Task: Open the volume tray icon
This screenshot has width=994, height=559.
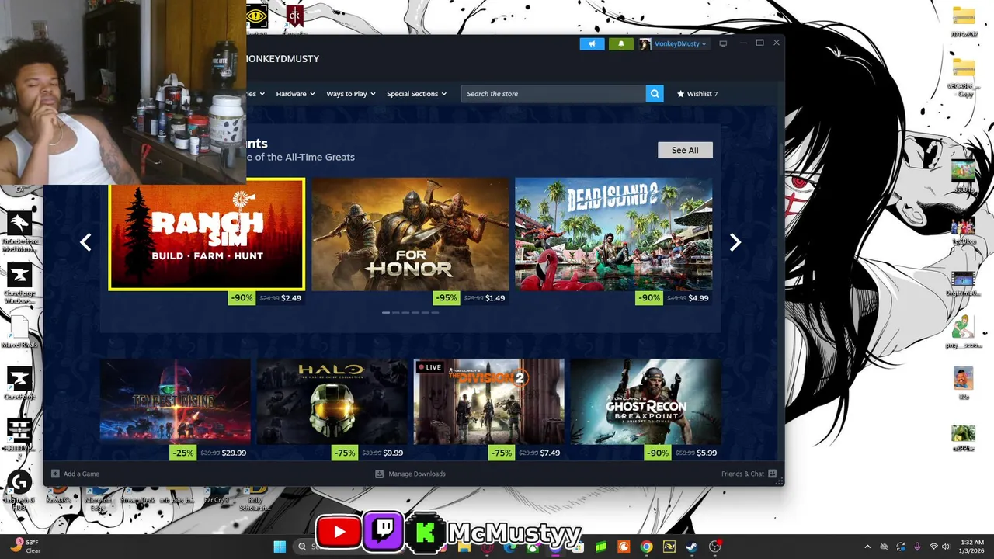Action: click(947, 547)
